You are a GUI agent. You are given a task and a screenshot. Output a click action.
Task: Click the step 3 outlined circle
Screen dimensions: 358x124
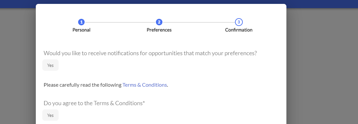[x=239, y=22]
